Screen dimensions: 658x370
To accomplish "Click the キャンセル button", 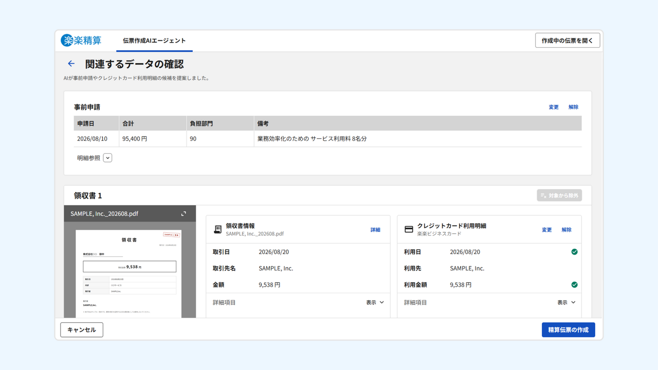I will click(x=82, y=330).
